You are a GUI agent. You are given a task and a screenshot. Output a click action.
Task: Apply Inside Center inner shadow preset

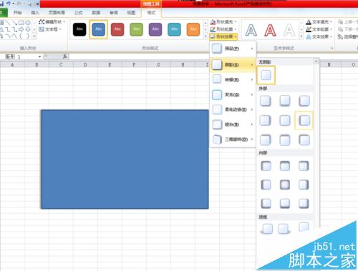click(x=285, y=184)
